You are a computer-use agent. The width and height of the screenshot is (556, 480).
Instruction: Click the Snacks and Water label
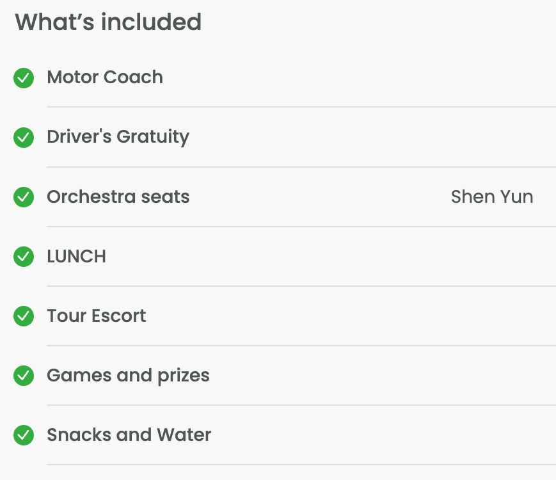[129, 435]
